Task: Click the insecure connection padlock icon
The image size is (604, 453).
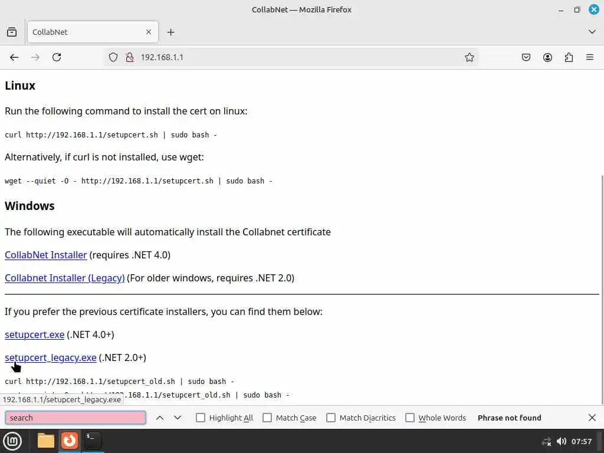Action: tap(130, 57)
